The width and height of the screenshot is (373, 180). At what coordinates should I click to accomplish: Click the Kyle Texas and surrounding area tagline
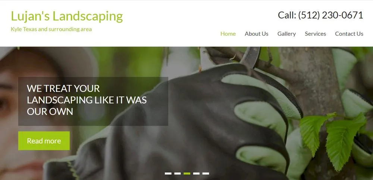[x=51, y=29]
